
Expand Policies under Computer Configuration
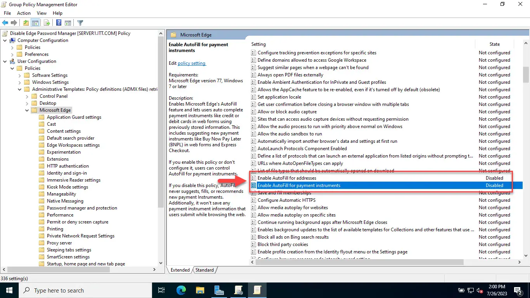[x=12, y=47]
